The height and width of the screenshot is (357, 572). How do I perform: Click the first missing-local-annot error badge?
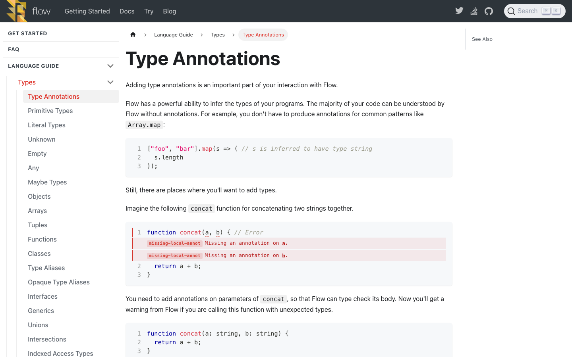pyautogui.click(x=175, y=243)
